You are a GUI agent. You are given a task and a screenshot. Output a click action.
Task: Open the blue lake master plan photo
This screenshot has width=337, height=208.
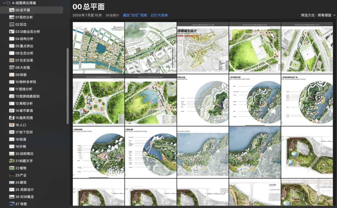pyautogui.click(x=99, y=48)
